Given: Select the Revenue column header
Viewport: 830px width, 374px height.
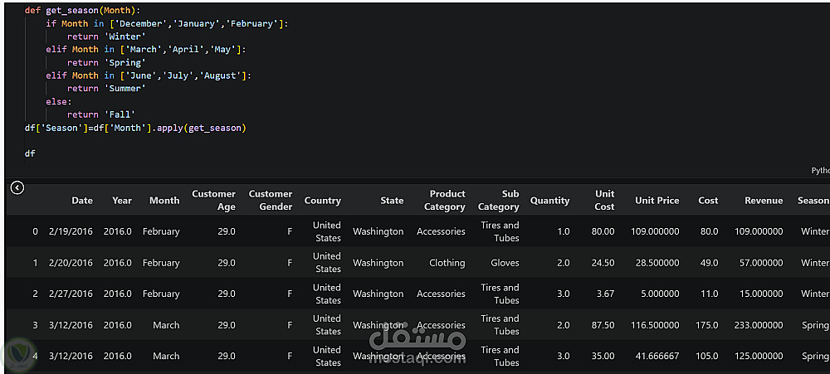Looking at the screenshot, I should click(764, 201).
